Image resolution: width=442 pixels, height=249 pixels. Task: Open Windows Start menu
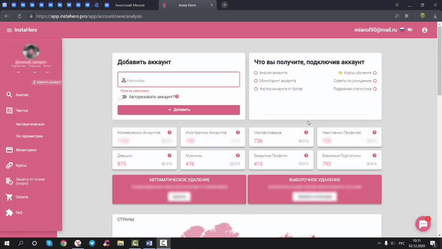tap(7, 243)
